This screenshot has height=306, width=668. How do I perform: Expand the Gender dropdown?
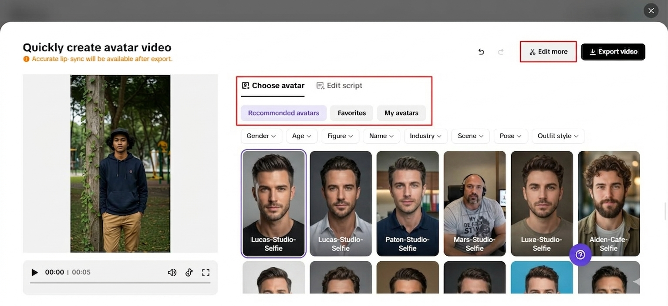pos(261,136)
